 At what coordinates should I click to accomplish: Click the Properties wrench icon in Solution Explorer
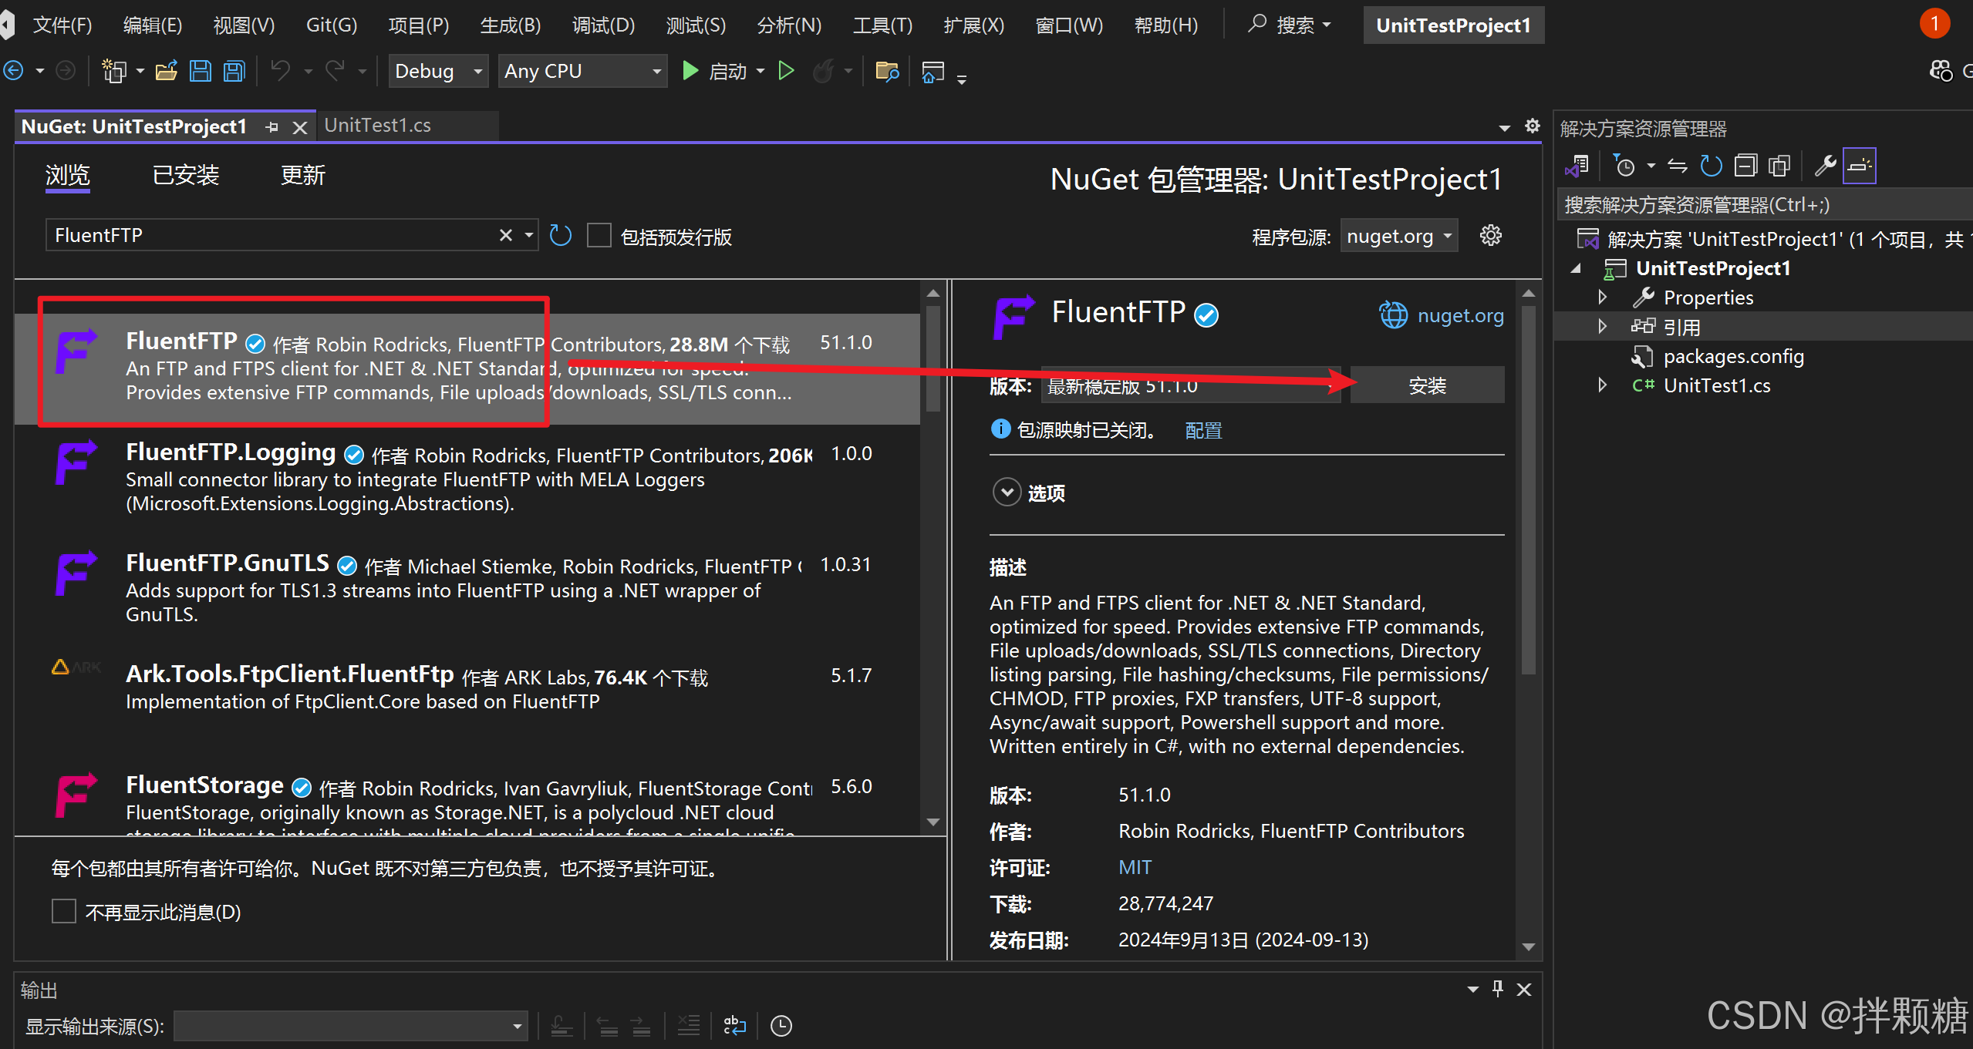pyautogui.click(x=1825, y=165)
